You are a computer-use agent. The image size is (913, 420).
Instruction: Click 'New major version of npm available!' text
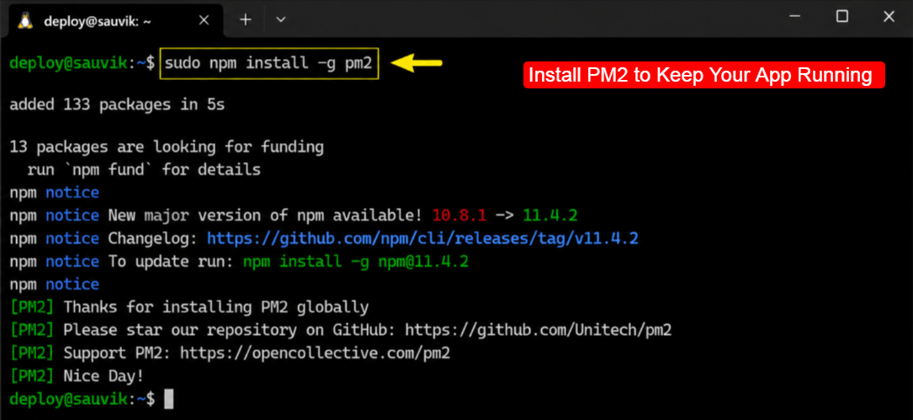(265, 215)
